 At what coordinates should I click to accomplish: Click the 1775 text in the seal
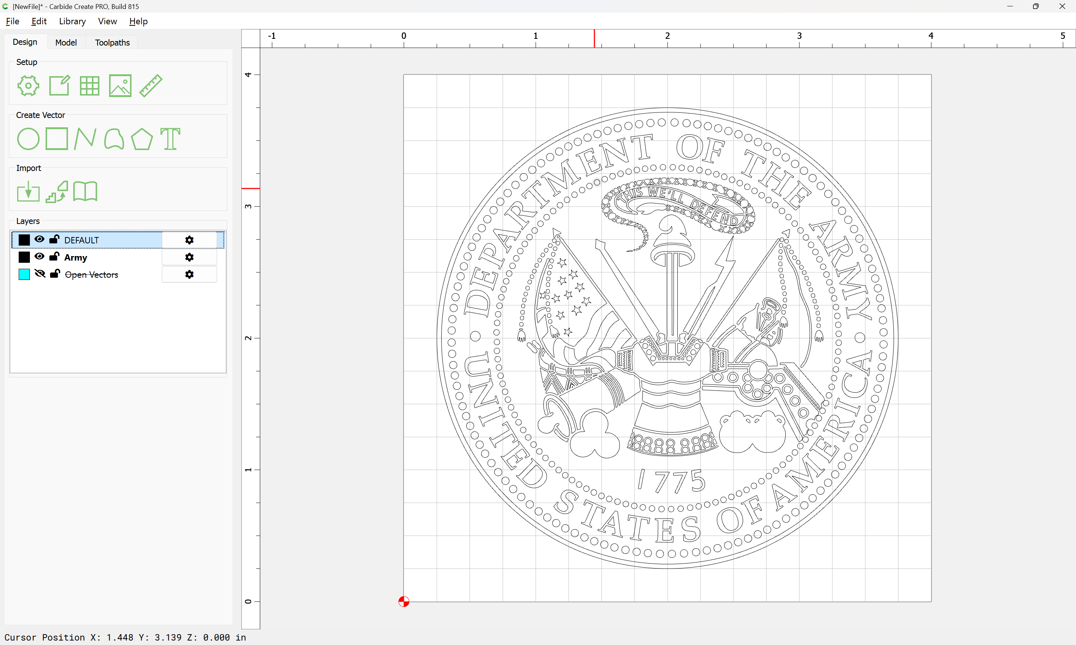pos(671,481)
